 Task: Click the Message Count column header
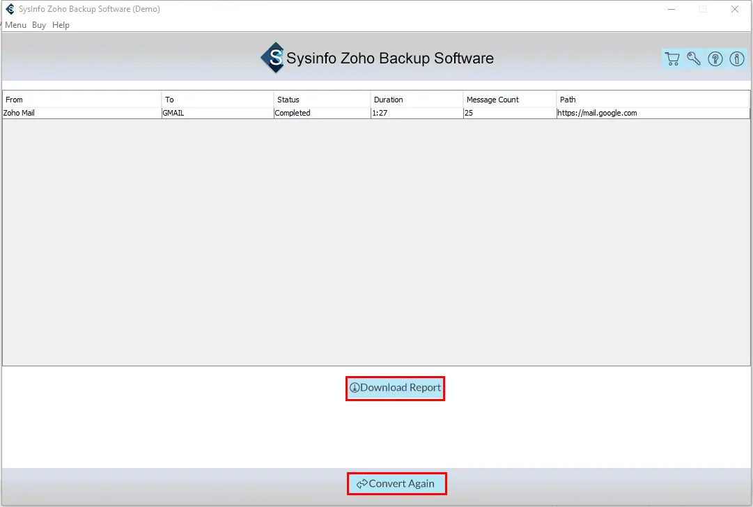coord(510,100)
